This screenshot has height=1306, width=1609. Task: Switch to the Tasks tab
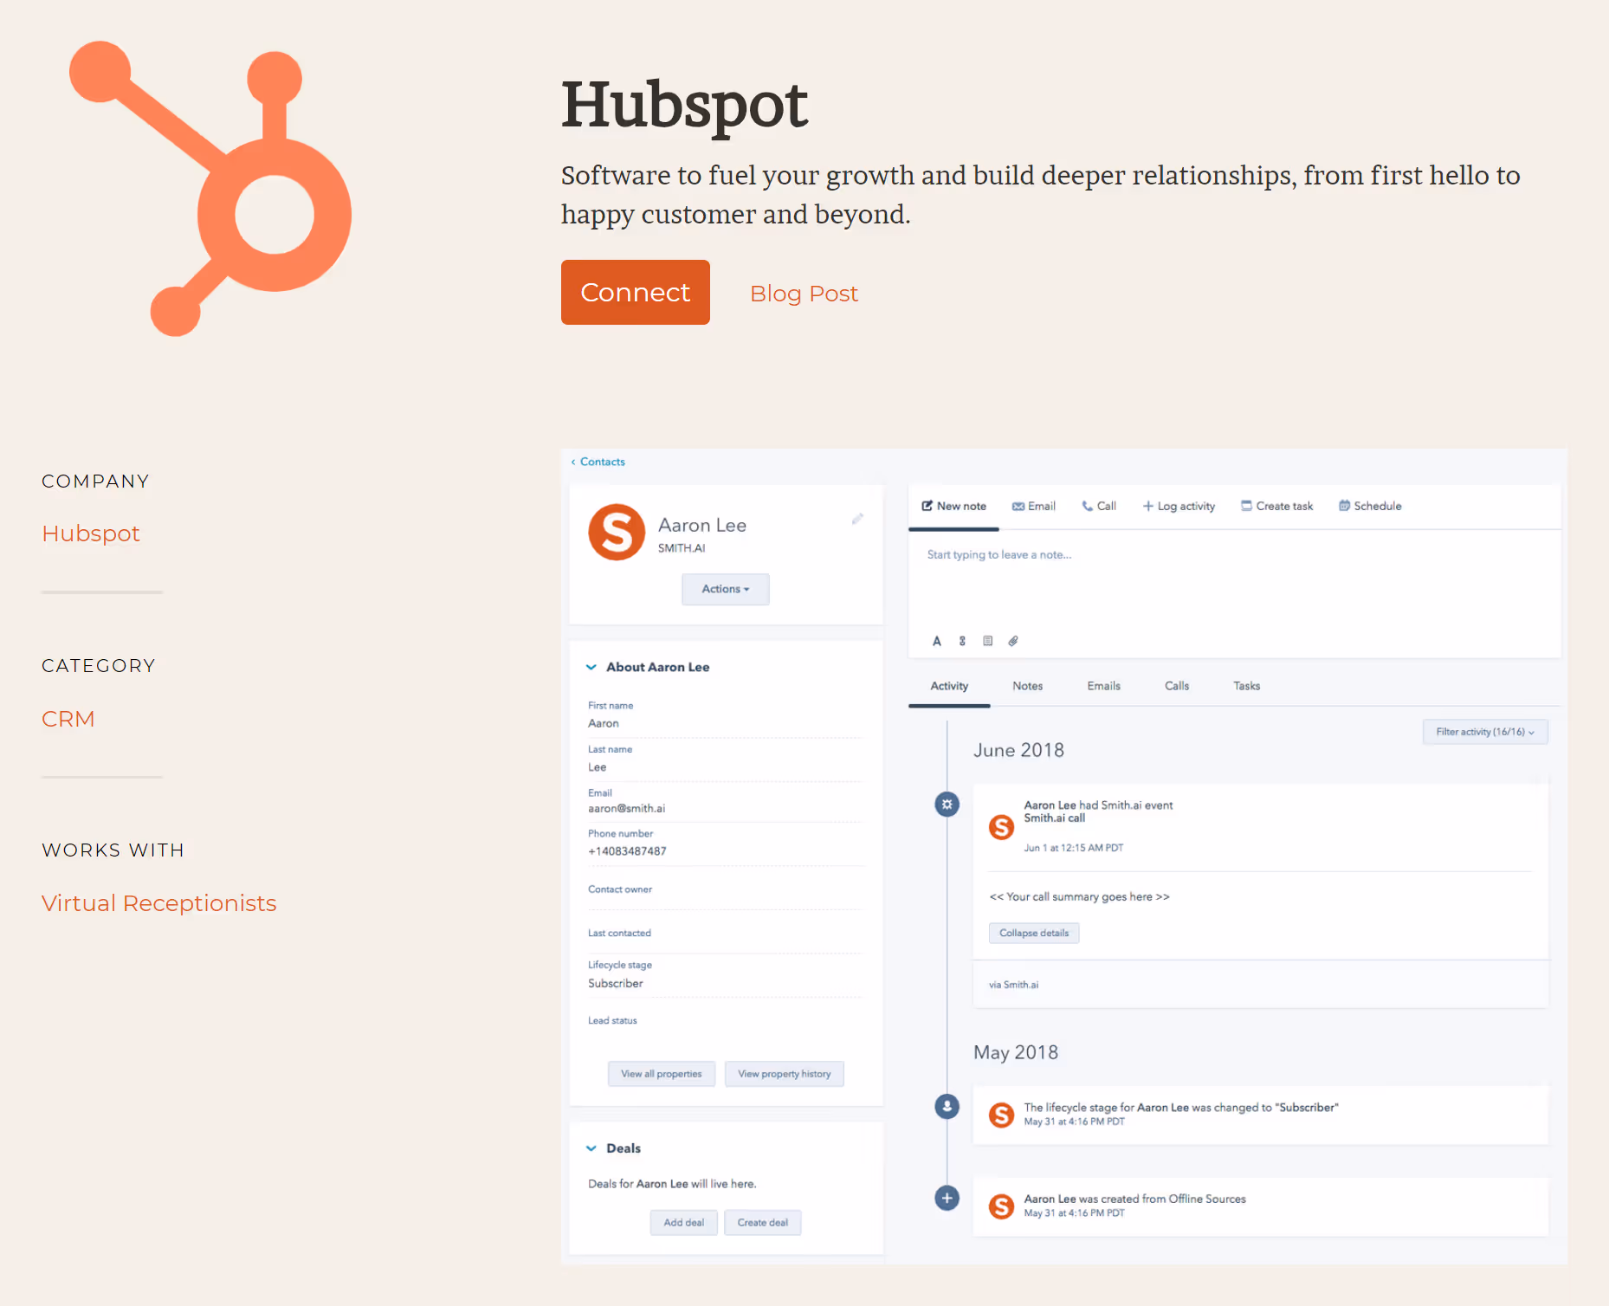point(1247,686)
